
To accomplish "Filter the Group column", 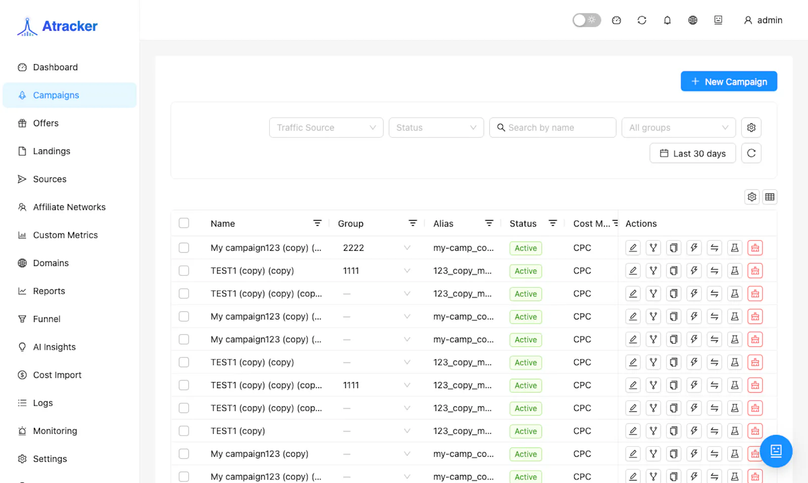I will coord(413,223).
